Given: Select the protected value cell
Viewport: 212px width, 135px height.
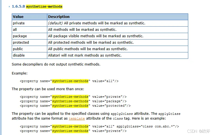Looking at the screenshot, I should coord(21,43).
